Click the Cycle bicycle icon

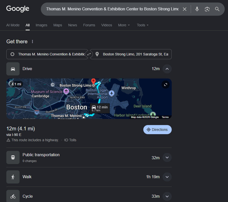coord(13,196)
